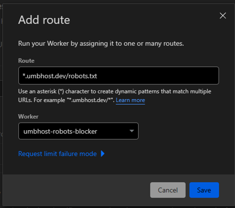Click the 'Worker' field label

pos(28,116)
